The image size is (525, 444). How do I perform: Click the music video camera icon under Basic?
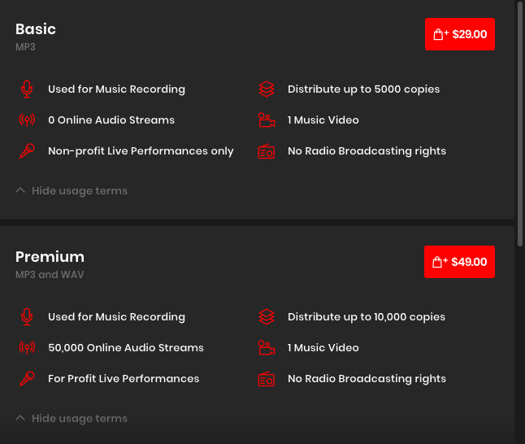coord(267,120)
